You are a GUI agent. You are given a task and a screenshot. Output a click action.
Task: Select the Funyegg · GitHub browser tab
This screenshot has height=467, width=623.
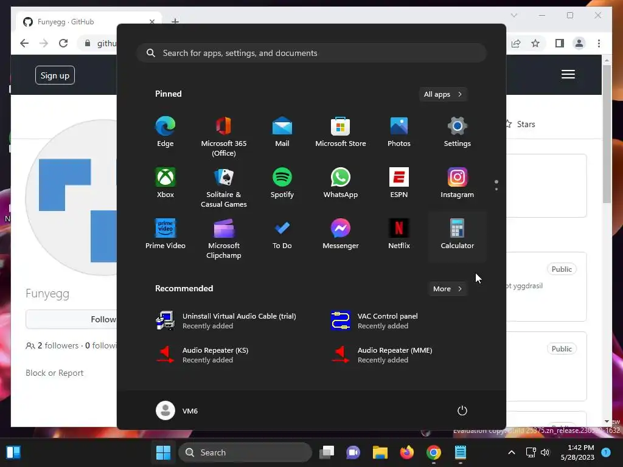[89, 22]
